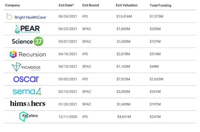Click Oscar's $1,633M total funding
The width and height of the screenshot is (200, 132).
tap(156, 79)
